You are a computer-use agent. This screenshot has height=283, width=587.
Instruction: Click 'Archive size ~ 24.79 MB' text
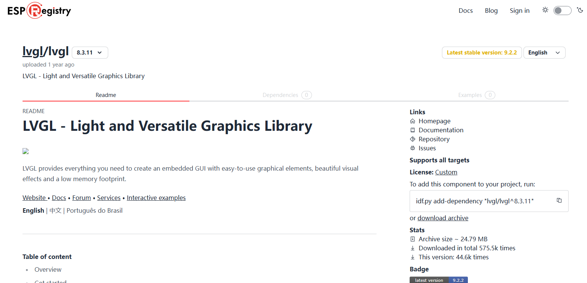(x=453, y=239)
